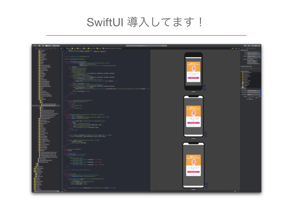Jump to the previous issue arrow

click(231, 48)
